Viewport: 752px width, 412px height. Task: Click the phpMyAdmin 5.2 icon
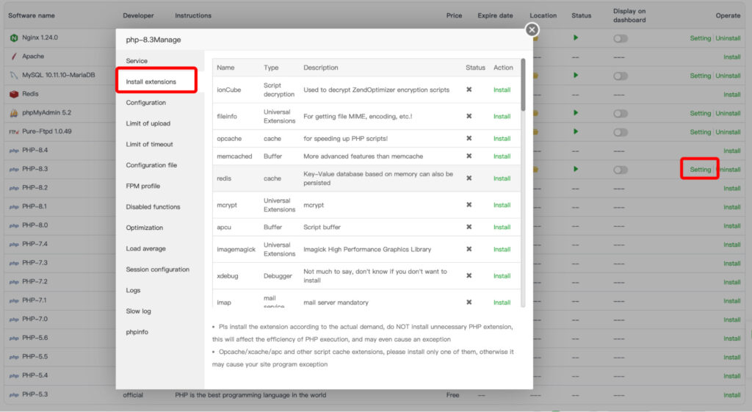[x=14, y=113]
